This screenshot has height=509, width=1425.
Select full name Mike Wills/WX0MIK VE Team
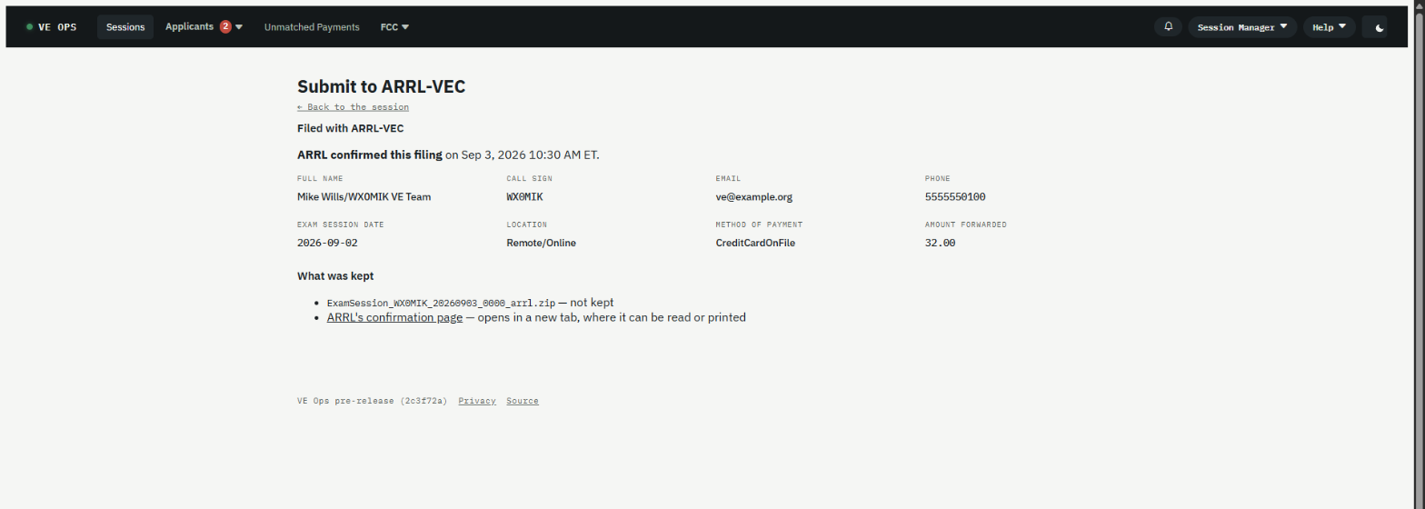(364, 196)
